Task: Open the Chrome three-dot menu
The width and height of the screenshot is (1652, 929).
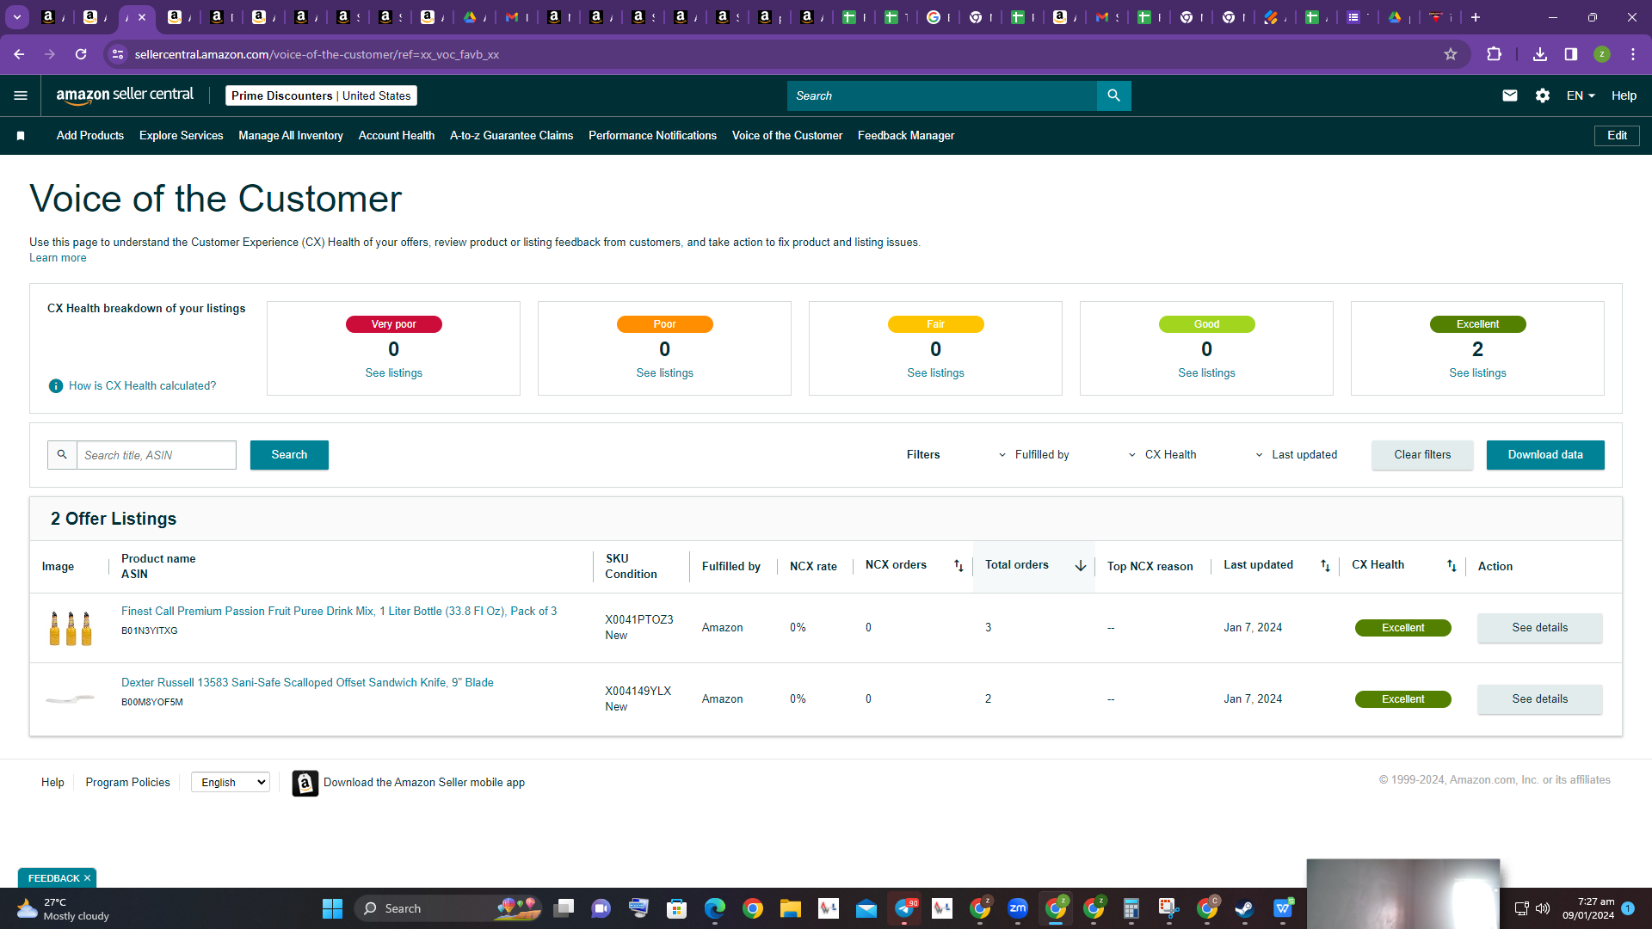Action: click(1633, 54)
